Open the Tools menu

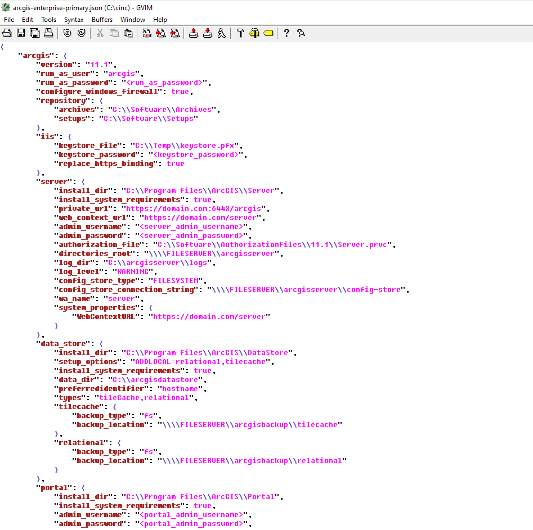tap(48, 20)
